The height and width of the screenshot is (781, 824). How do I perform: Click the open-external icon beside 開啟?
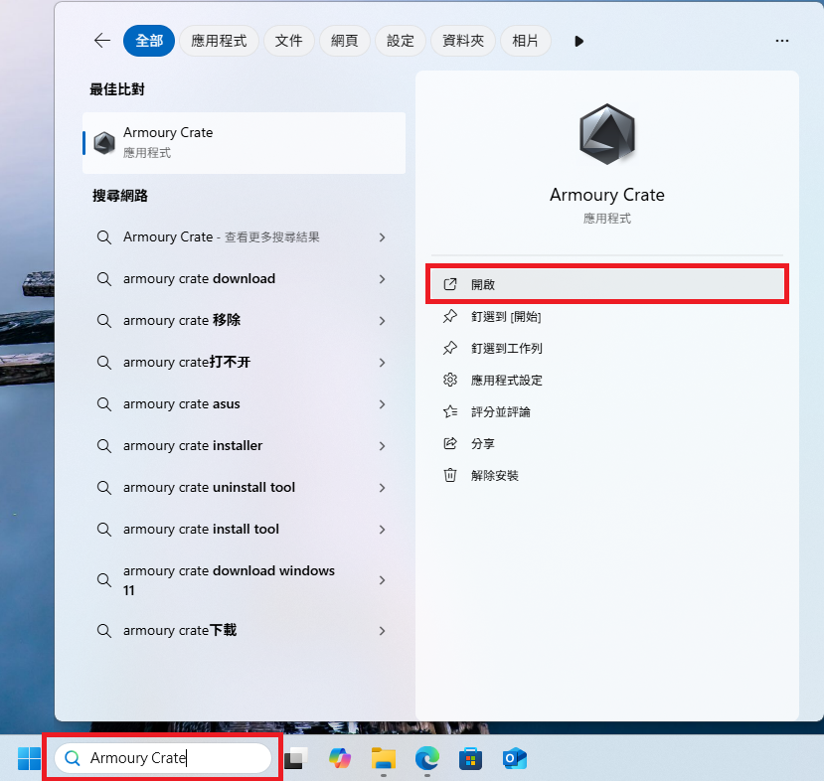coord(450,284)
